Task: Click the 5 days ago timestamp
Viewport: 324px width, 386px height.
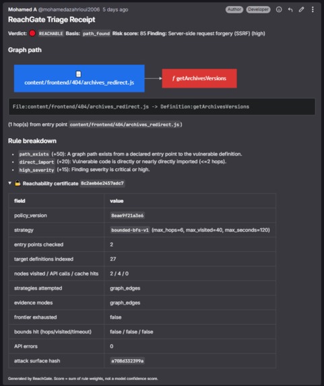Action: pos(115,9)
